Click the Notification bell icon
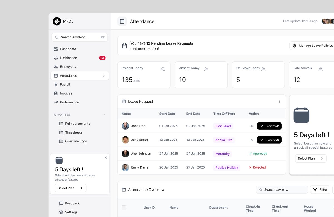The image size is (334, 217). pos(56,58)
